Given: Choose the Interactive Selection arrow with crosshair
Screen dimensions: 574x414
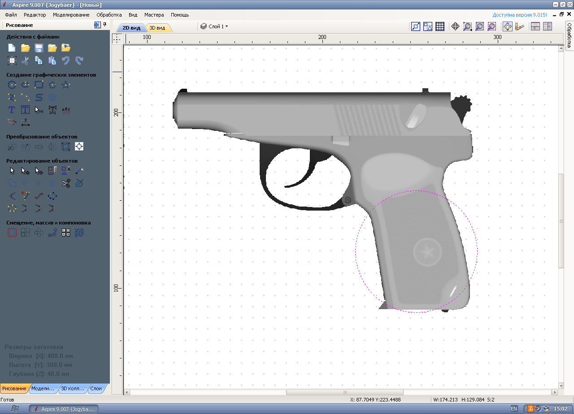Looking at the screenshot, I should [x=39, y=170].
